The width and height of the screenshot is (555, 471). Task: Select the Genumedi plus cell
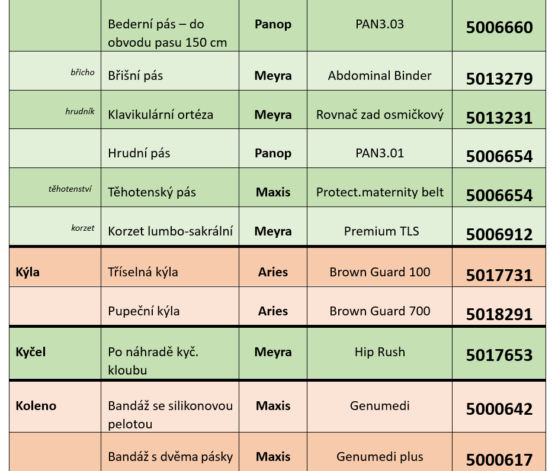(380, 452)
